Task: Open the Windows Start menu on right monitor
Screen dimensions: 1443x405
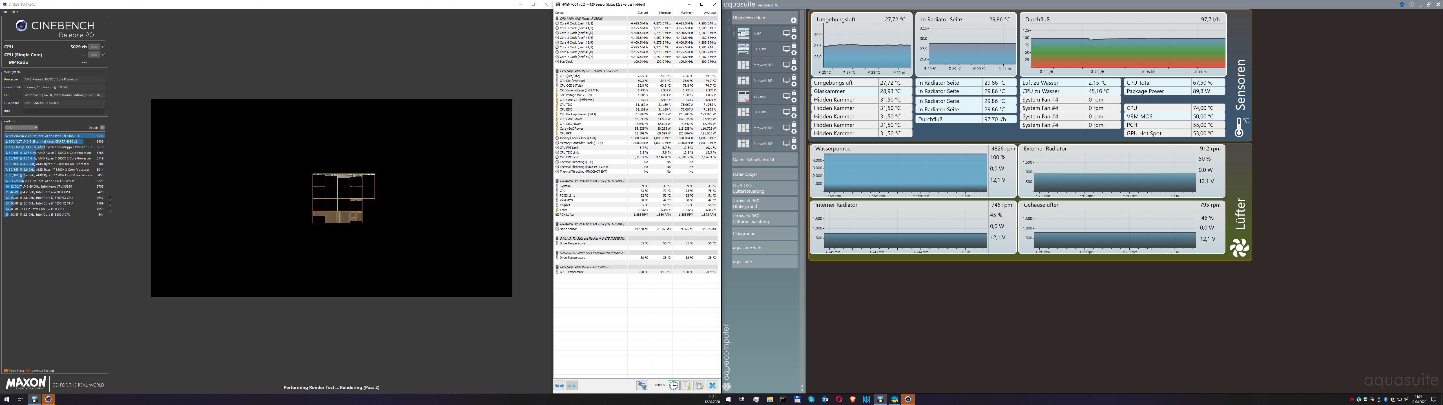Action: (728, 399)
